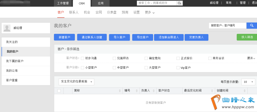Open the 工作管理 top tab

(63, 3)
